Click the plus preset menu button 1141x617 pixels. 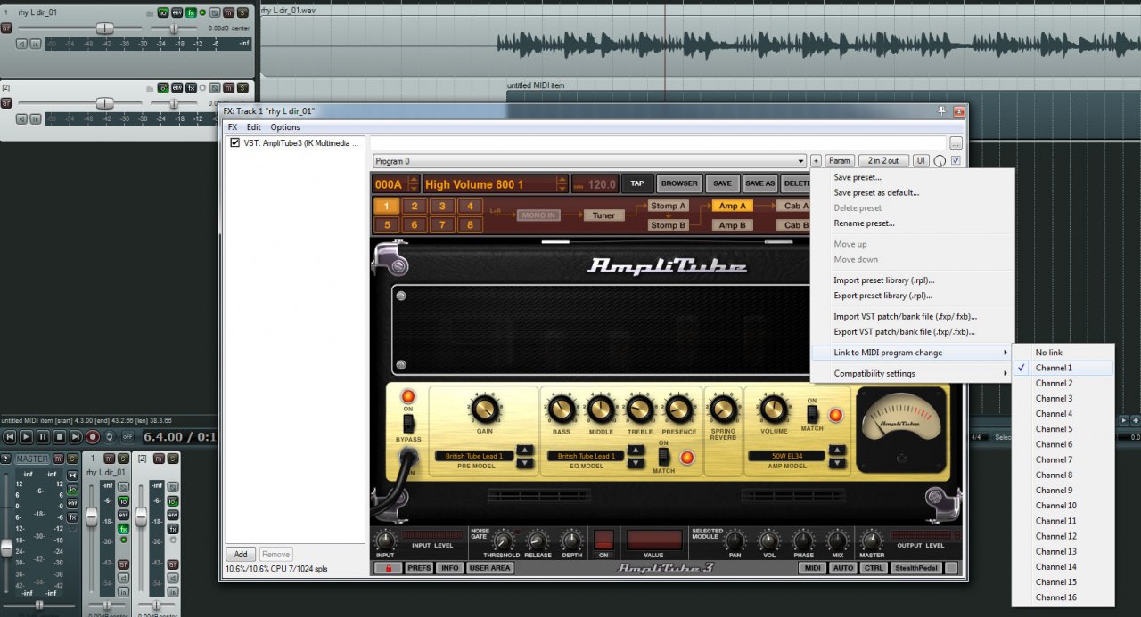816,161
